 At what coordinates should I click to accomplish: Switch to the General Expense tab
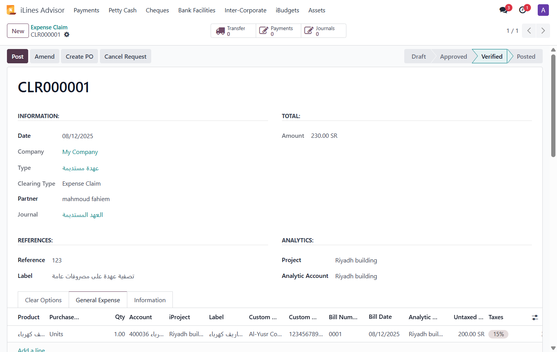tap(98, 300)
